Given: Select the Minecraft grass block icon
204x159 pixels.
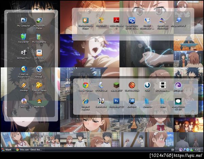Looking at the screenshot, I should click(116, 85).
